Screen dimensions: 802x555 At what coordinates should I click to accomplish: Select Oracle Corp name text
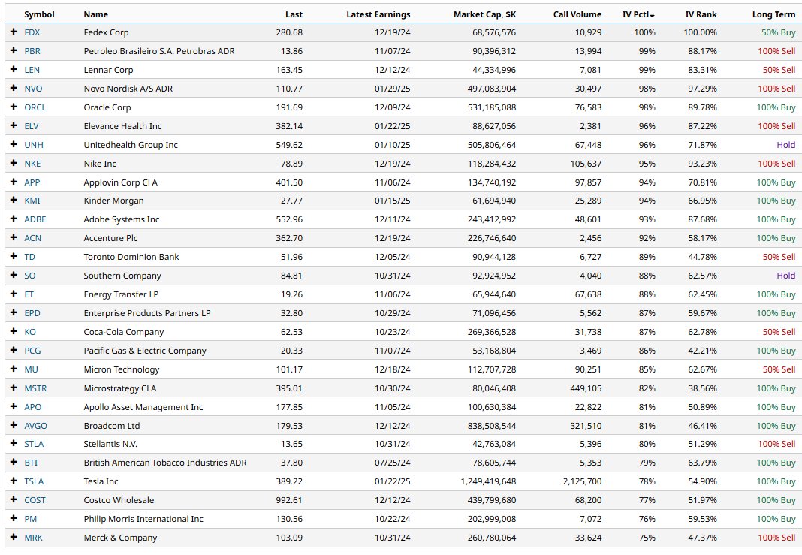[x=107, y=107]
